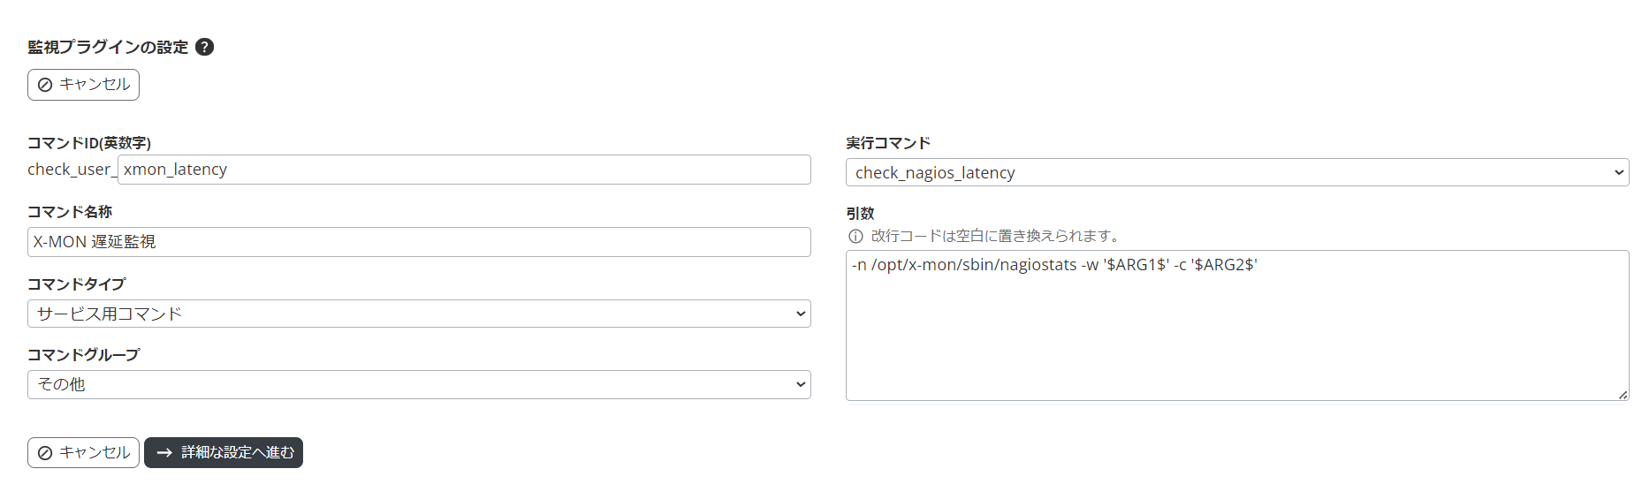Click the chevron arrow of 実行コマンド select
The height and width of the screenshot is (484, 1642).
(x=1618, y=173)
